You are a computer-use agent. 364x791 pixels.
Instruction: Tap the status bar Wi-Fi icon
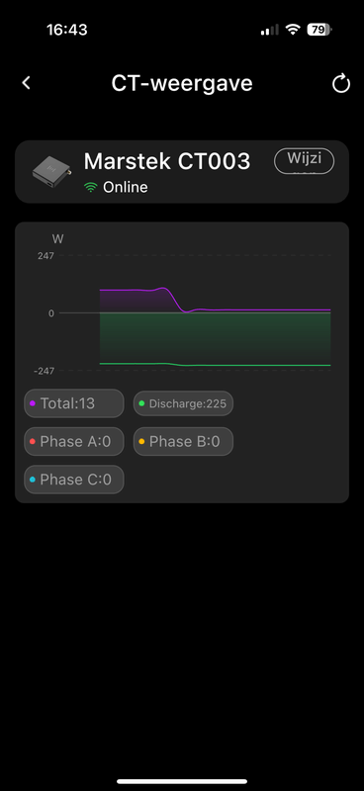[293, 30]
